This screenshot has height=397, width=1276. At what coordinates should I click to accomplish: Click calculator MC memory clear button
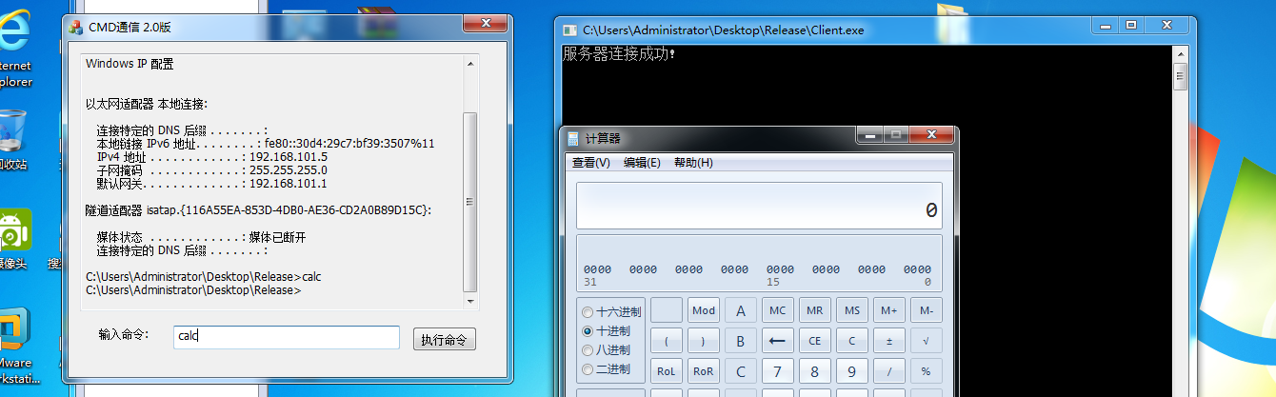[778, 310]
